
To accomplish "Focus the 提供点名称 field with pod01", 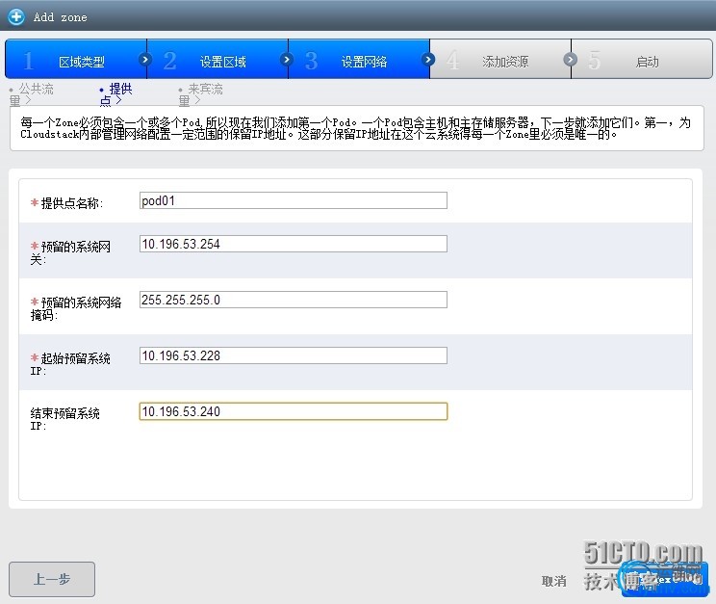I will click(x=294, y=200).
